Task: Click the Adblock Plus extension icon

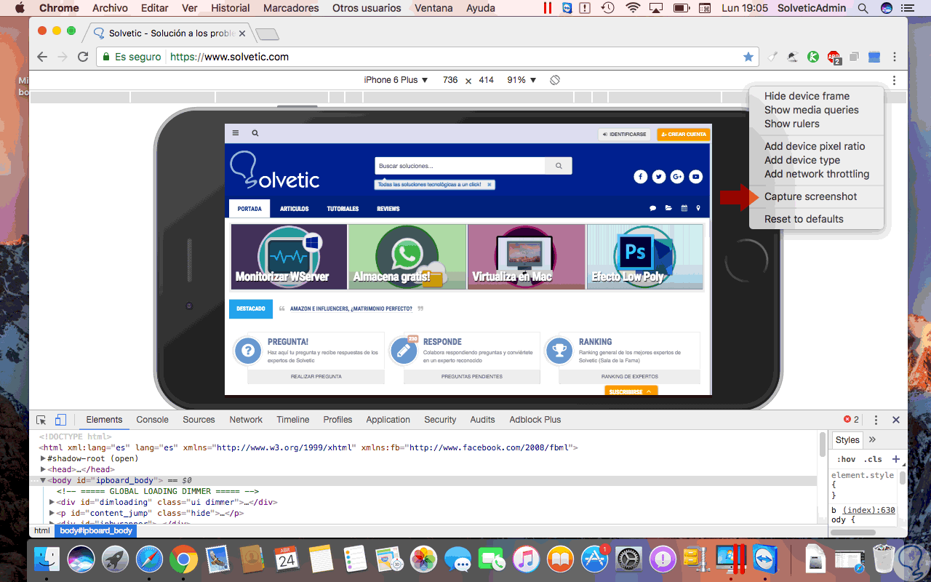Action: 834,57
